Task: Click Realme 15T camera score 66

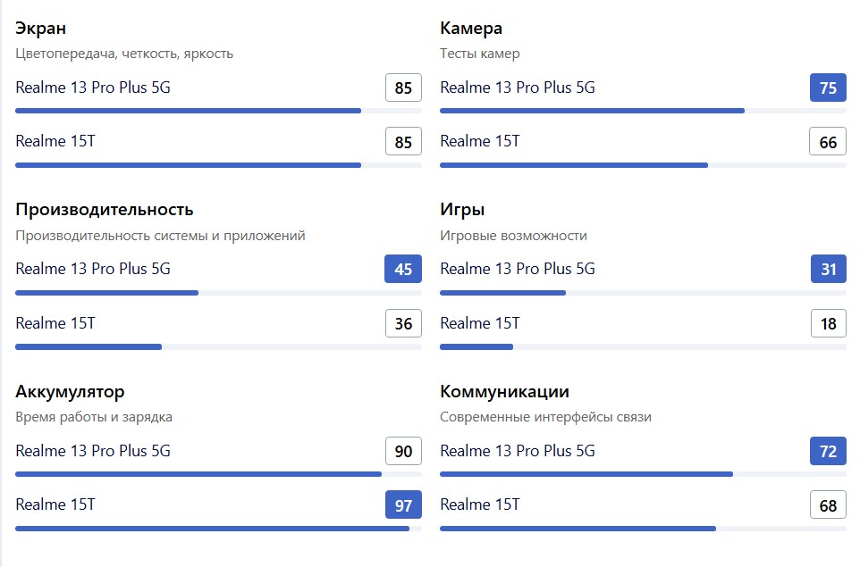Action: coord(828,142)
